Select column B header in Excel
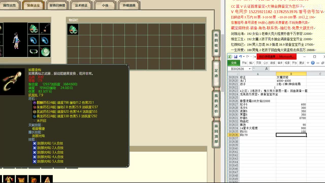Viewport: 325px width, 183px height. [291, 74]
